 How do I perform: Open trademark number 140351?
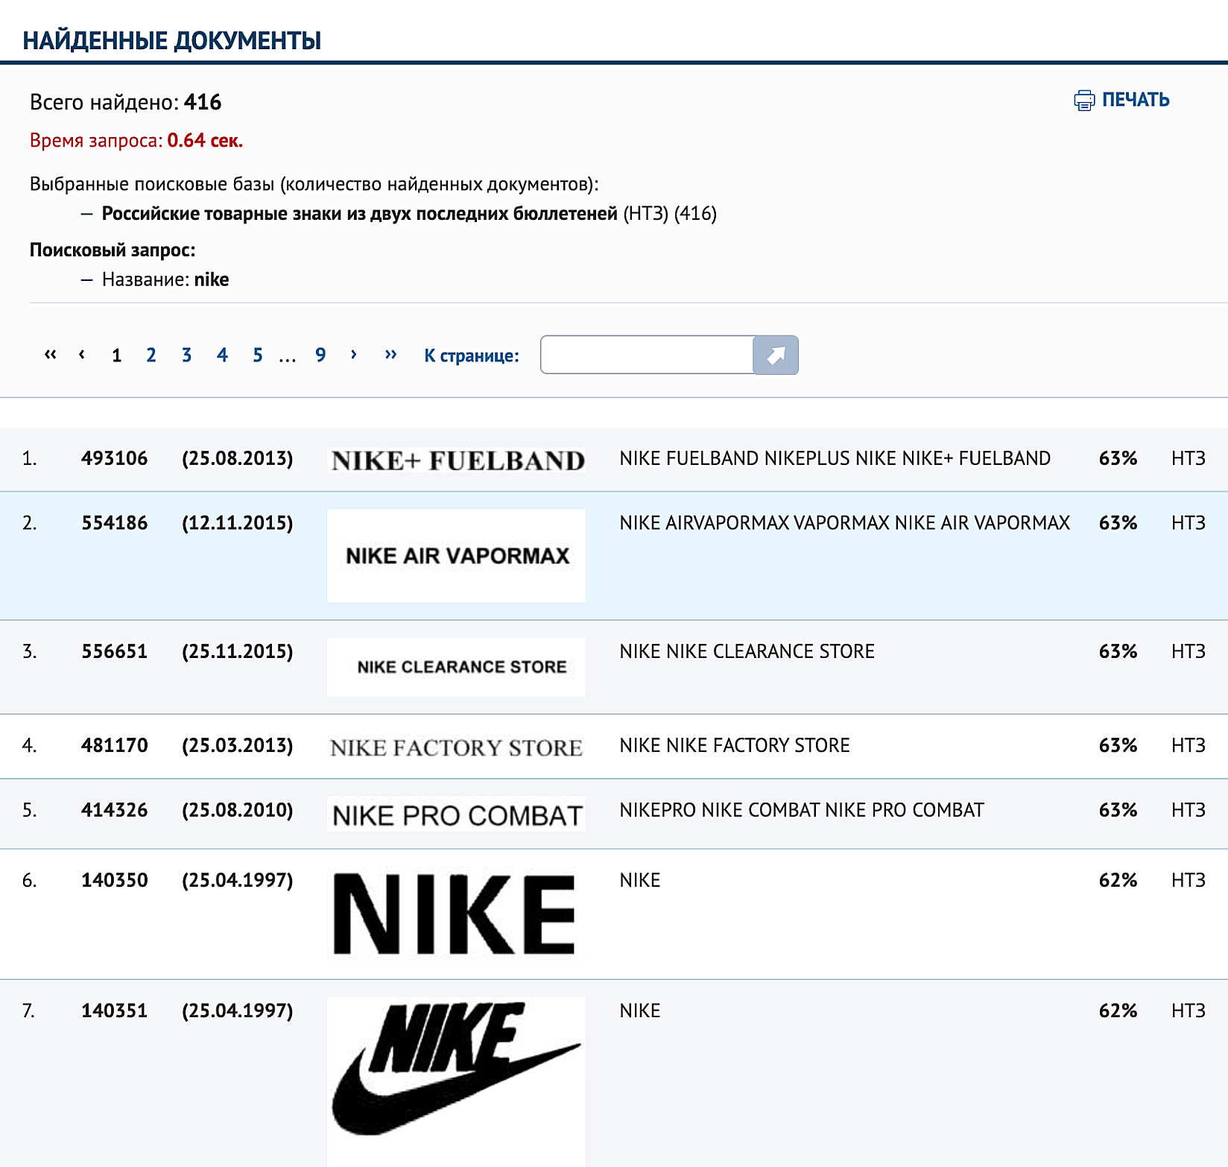(115, 1011)
